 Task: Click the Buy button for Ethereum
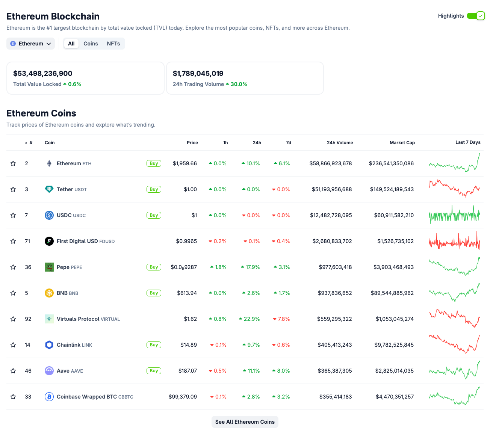(x=154, y=163)
